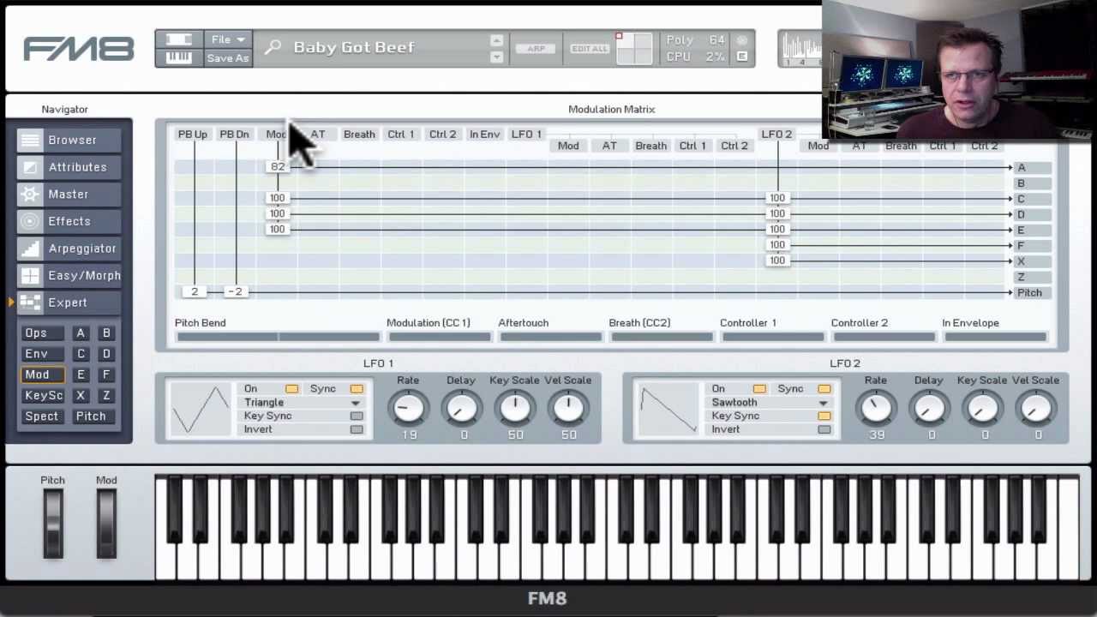The height and width of the screenshot is (617, 1097).
Task: Click the spectrum display in header
Action: coord(800,49)
